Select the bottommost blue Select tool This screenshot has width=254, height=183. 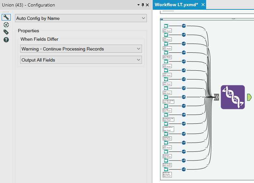(x=184, y=169)
